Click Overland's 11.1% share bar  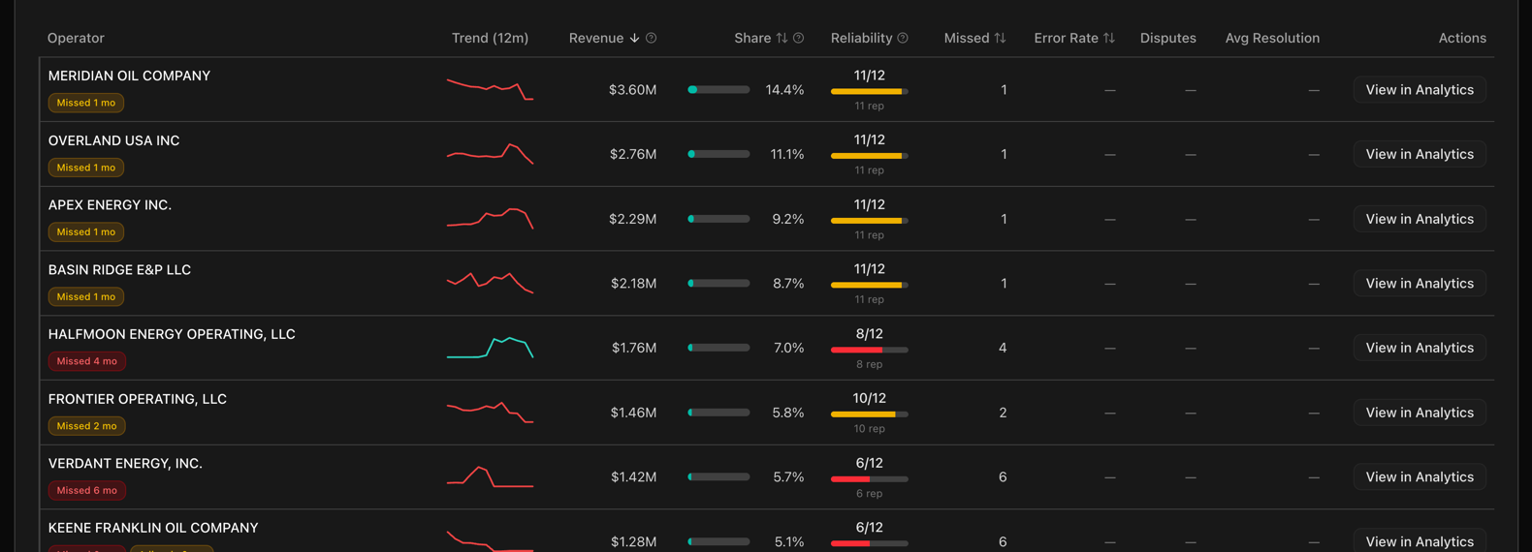click(x=718, y=154)
